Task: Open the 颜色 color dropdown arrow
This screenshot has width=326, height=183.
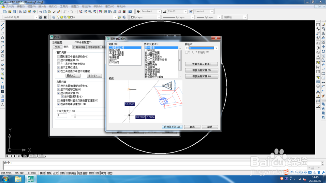Action: 216,48
